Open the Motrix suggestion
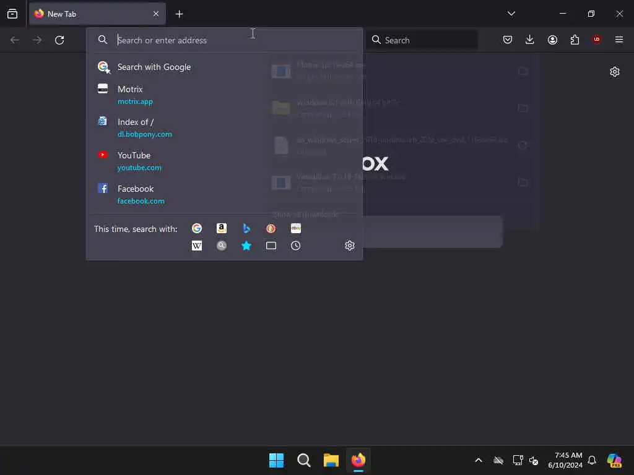This screenshot has height=475, width=634. [x=224, y=95]
